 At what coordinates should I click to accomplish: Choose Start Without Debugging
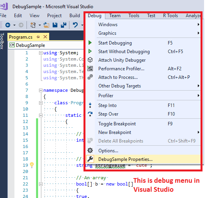pos(143,52)
